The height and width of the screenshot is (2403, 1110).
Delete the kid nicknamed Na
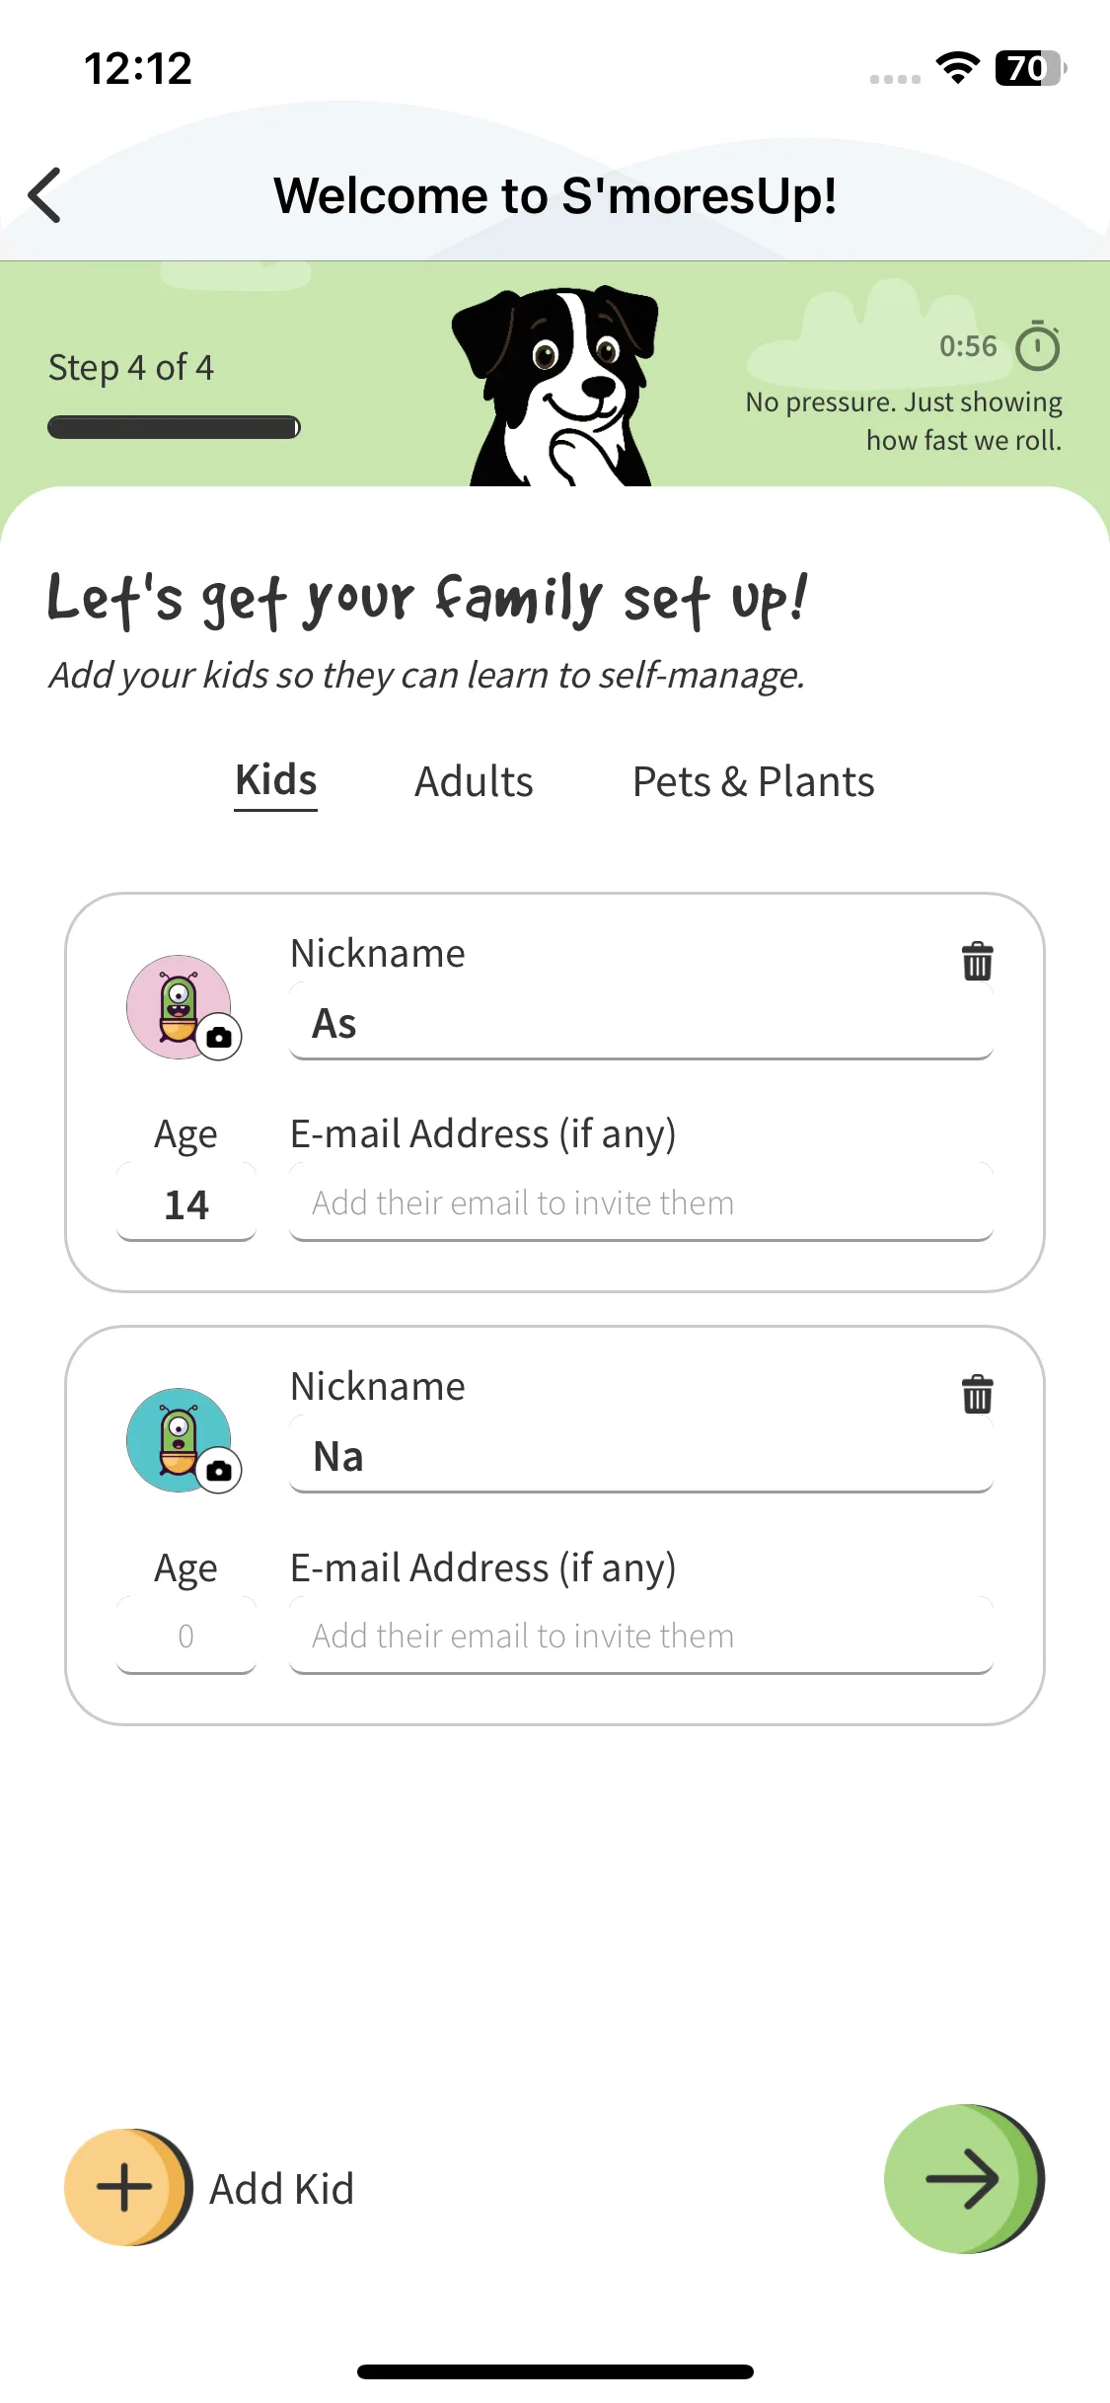click(x=977, y=1394)
